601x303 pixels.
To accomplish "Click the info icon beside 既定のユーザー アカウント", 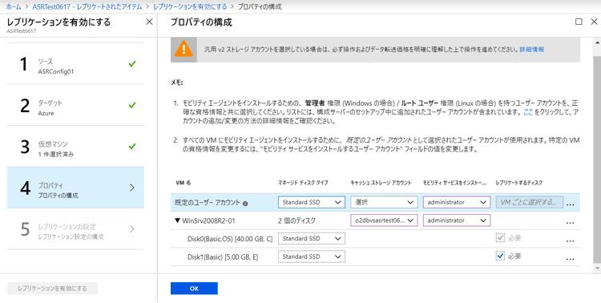I will point(245,204).
